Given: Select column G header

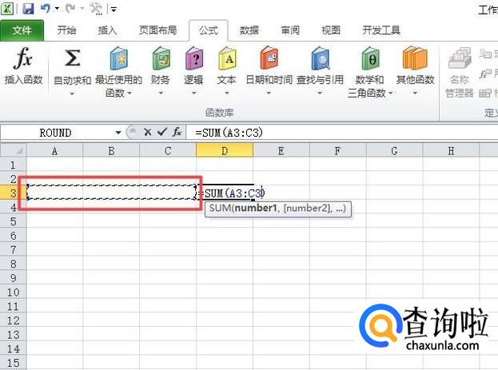Looking at the screenshot, I should point(394,150).
